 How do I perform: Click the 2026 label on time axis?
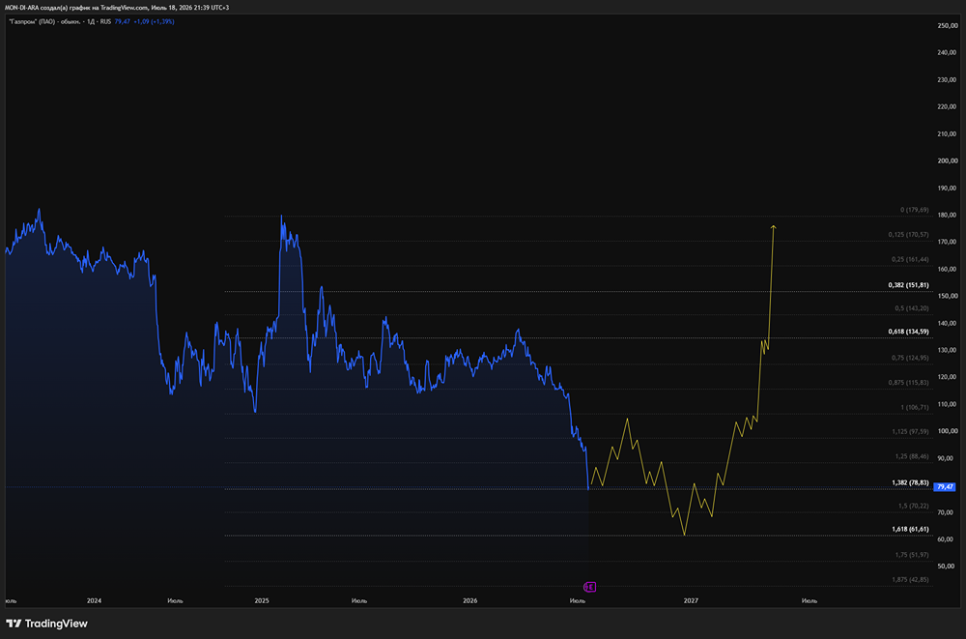(470, 600)
